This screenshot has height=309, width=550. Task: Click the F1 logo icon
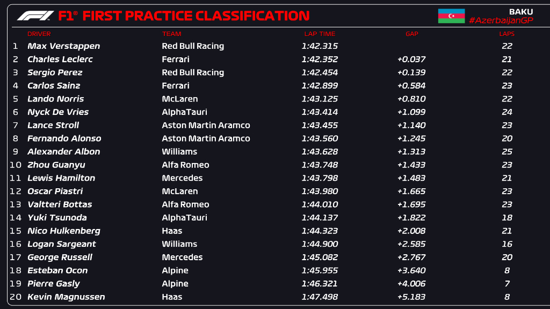(35, 16)
